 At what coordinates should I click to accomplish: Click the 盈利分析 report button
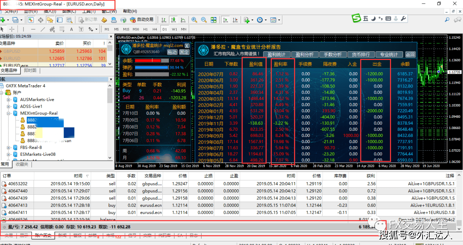pyautogui.click(x=304, y=55)
